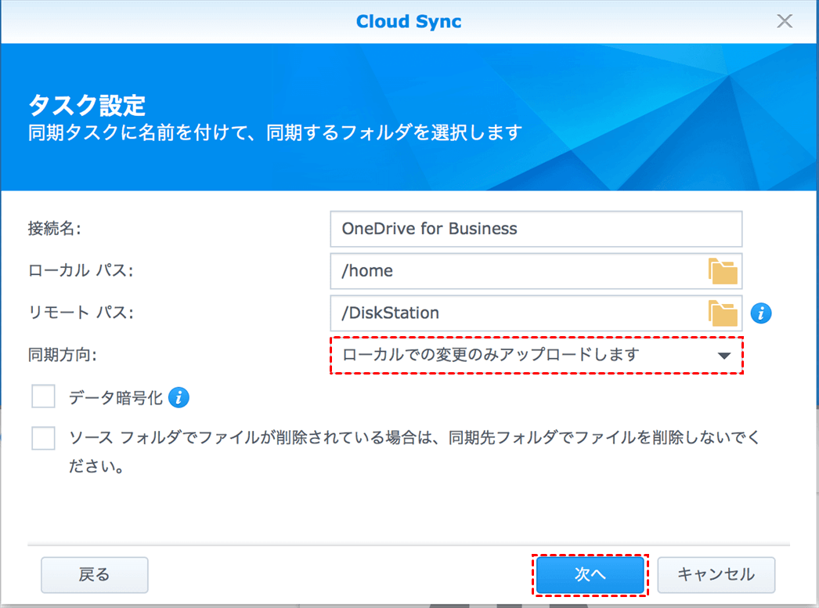Image resolution: width=819 pixels, height=608 pixels.
Task: Click the 同期方向 label
Action: 62,355
